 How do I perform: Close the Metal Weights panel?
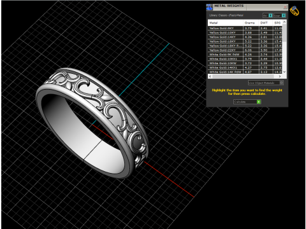click(285, 7)
